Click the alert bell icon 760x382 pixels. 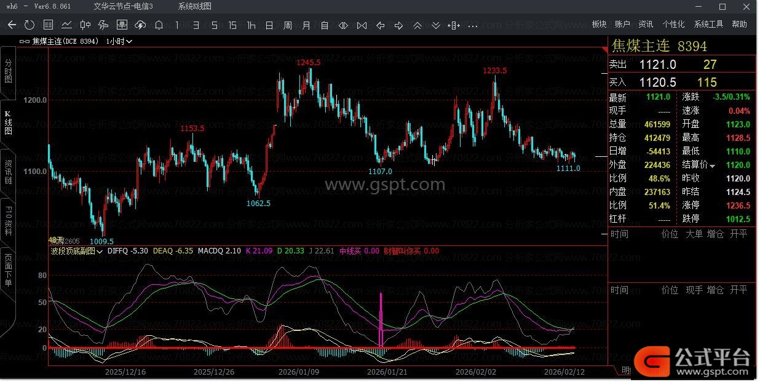(x=159, y=25)
